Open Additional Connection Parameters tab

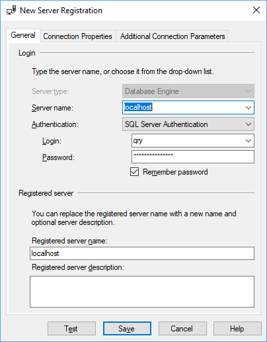click(172, 36)
